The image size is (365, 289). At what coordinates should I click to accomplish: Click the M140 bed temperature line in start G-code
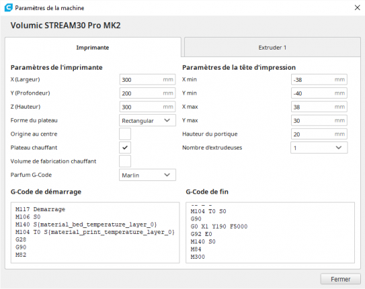pyautogui.click(x=86, y=225)
